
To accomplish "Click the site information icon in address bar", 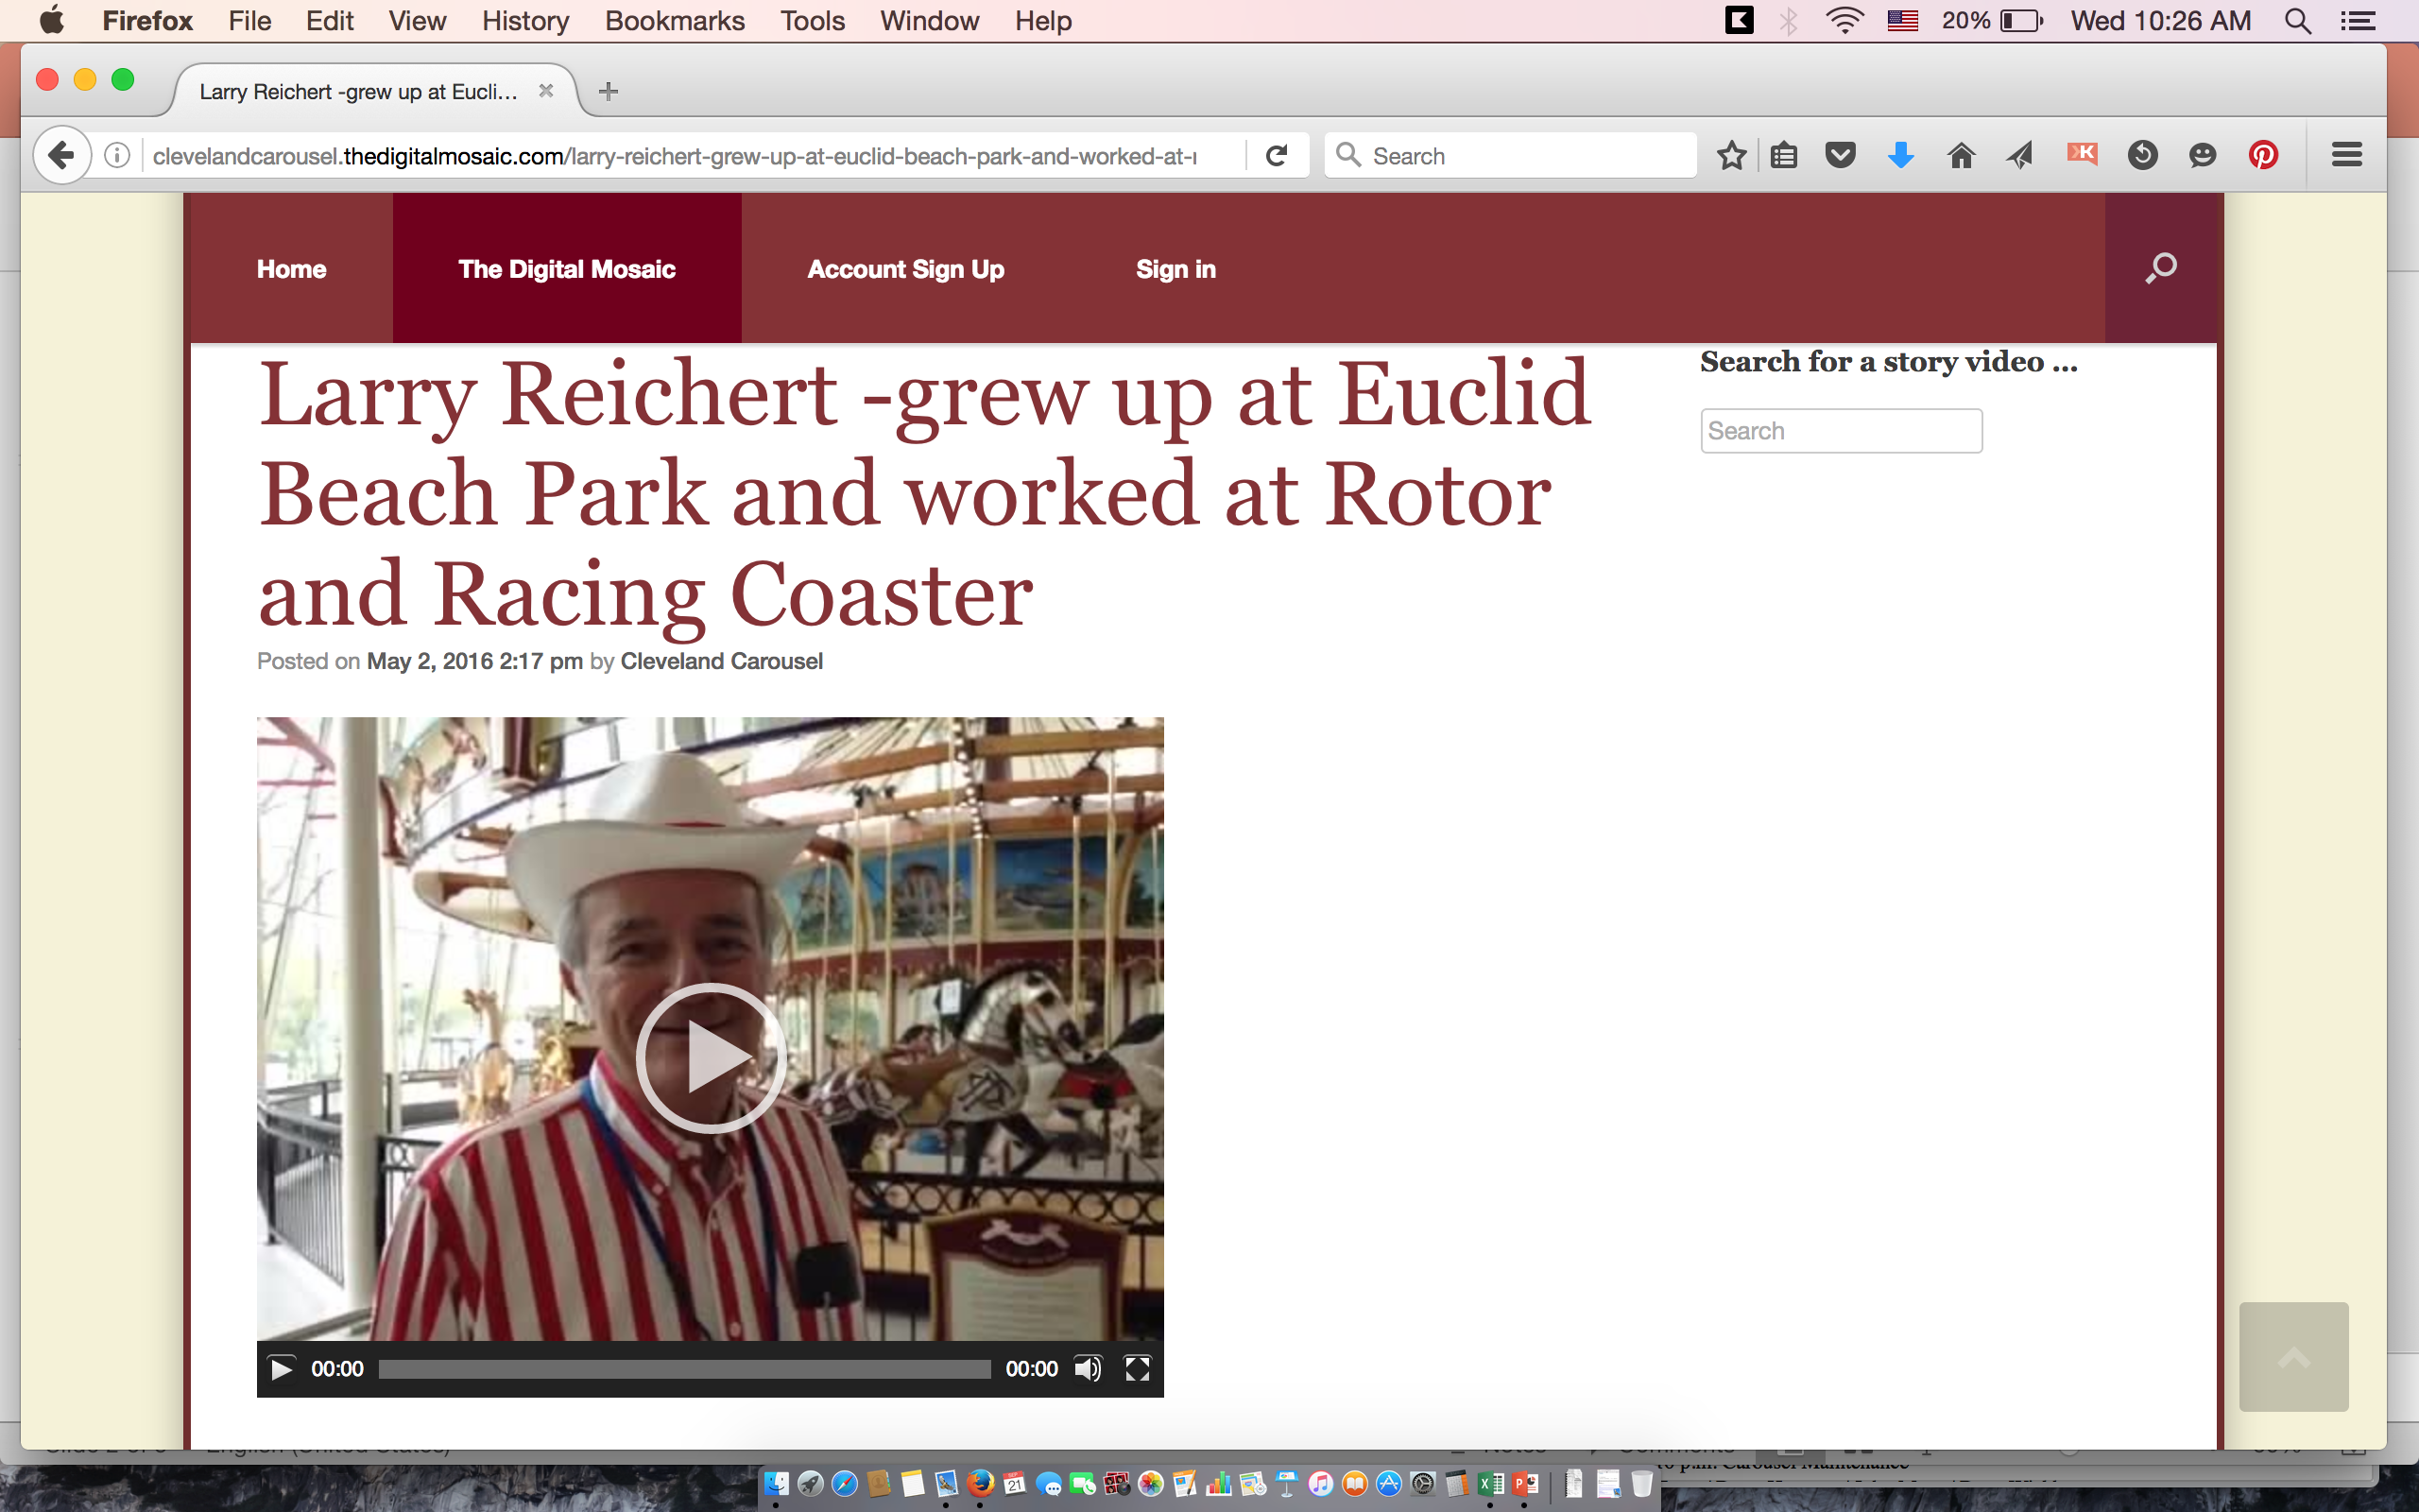I will coord(117,155).
